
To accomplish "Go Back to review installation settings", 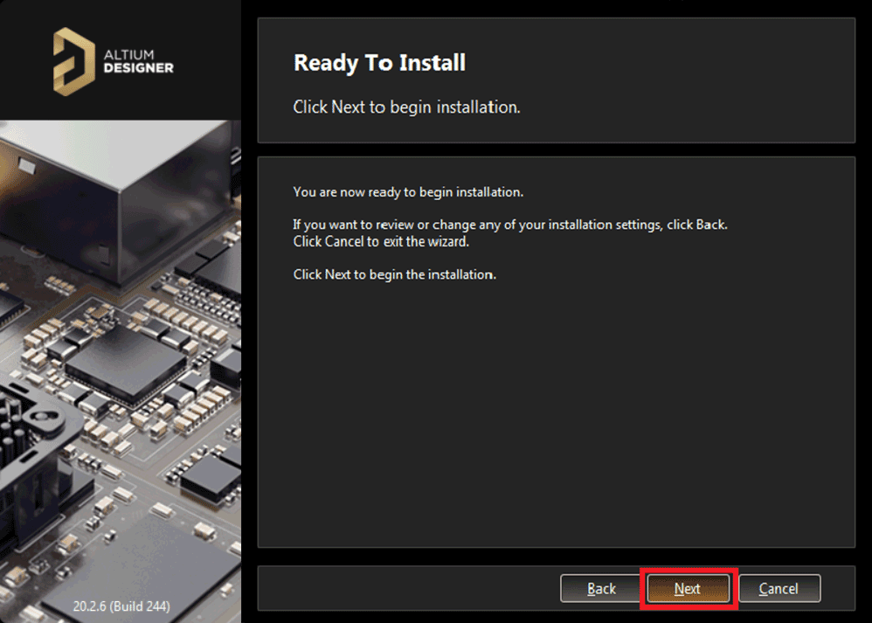I will [601, 588].
